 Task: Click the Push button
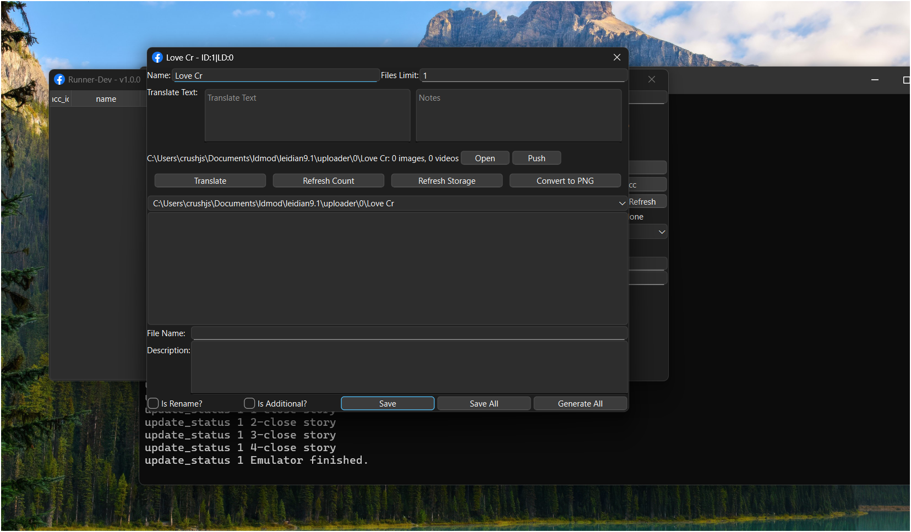point(536,158)
